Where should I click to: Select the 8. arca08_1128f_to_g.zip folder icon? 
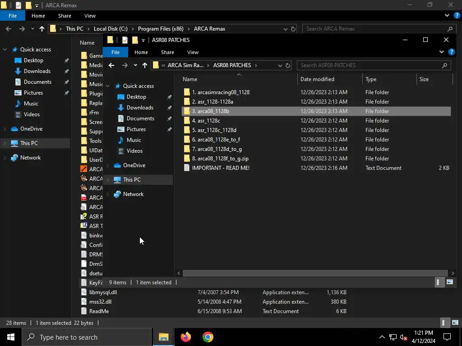click(x=187, y=158)
